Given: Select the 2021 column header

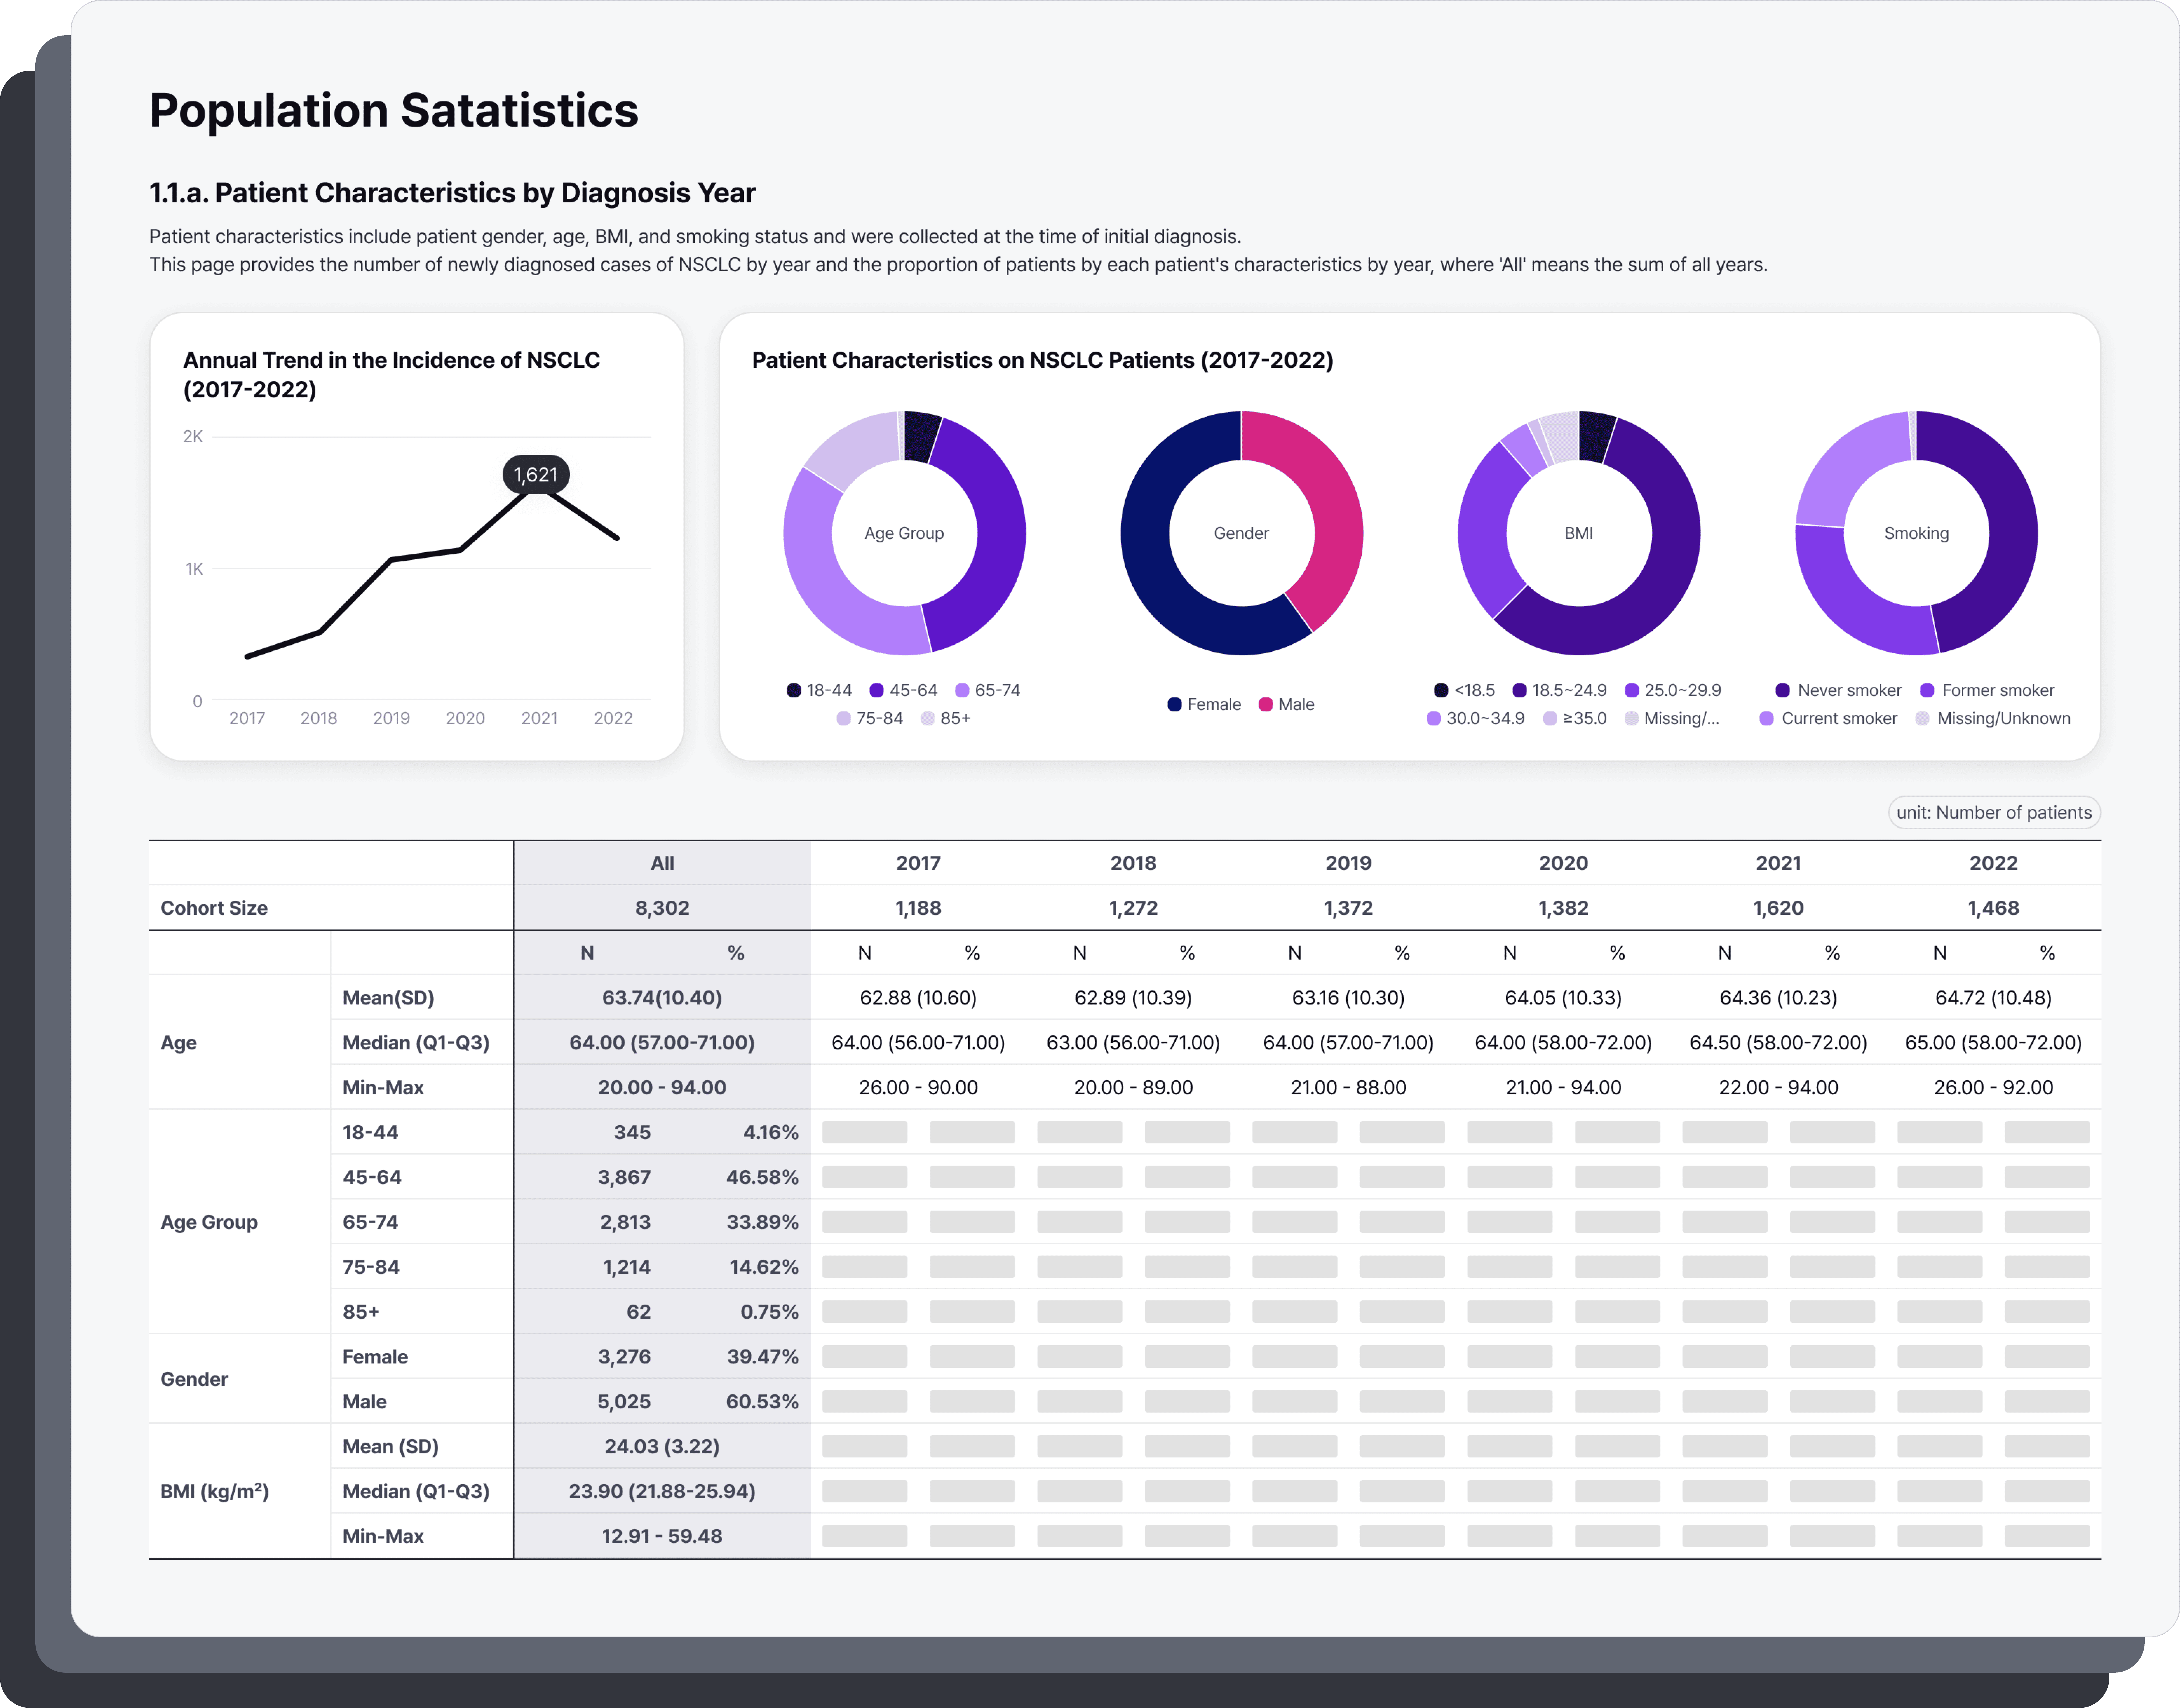Looking at the screenshot, I should (x=1778, y=863).
